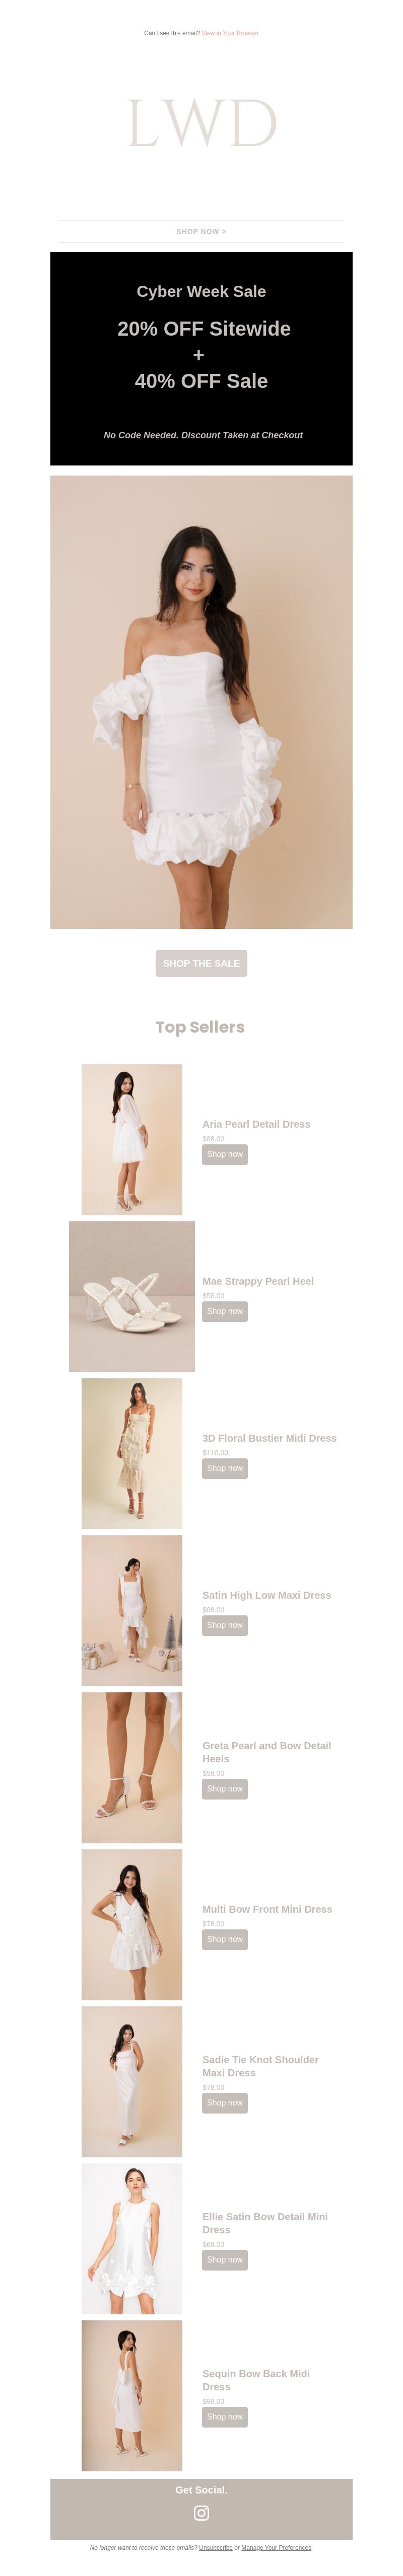Screen dimensions: 403x2576
Task: Open the Aria Pearl Detail Dress product image
Action: click(x=132, y=1139)
